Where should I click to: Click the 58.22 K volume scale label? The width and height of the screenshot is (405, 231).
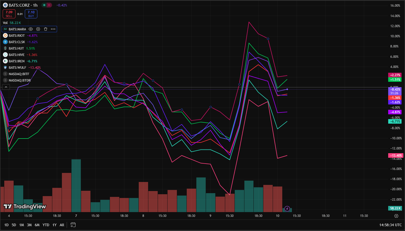(x=395, y=208)
